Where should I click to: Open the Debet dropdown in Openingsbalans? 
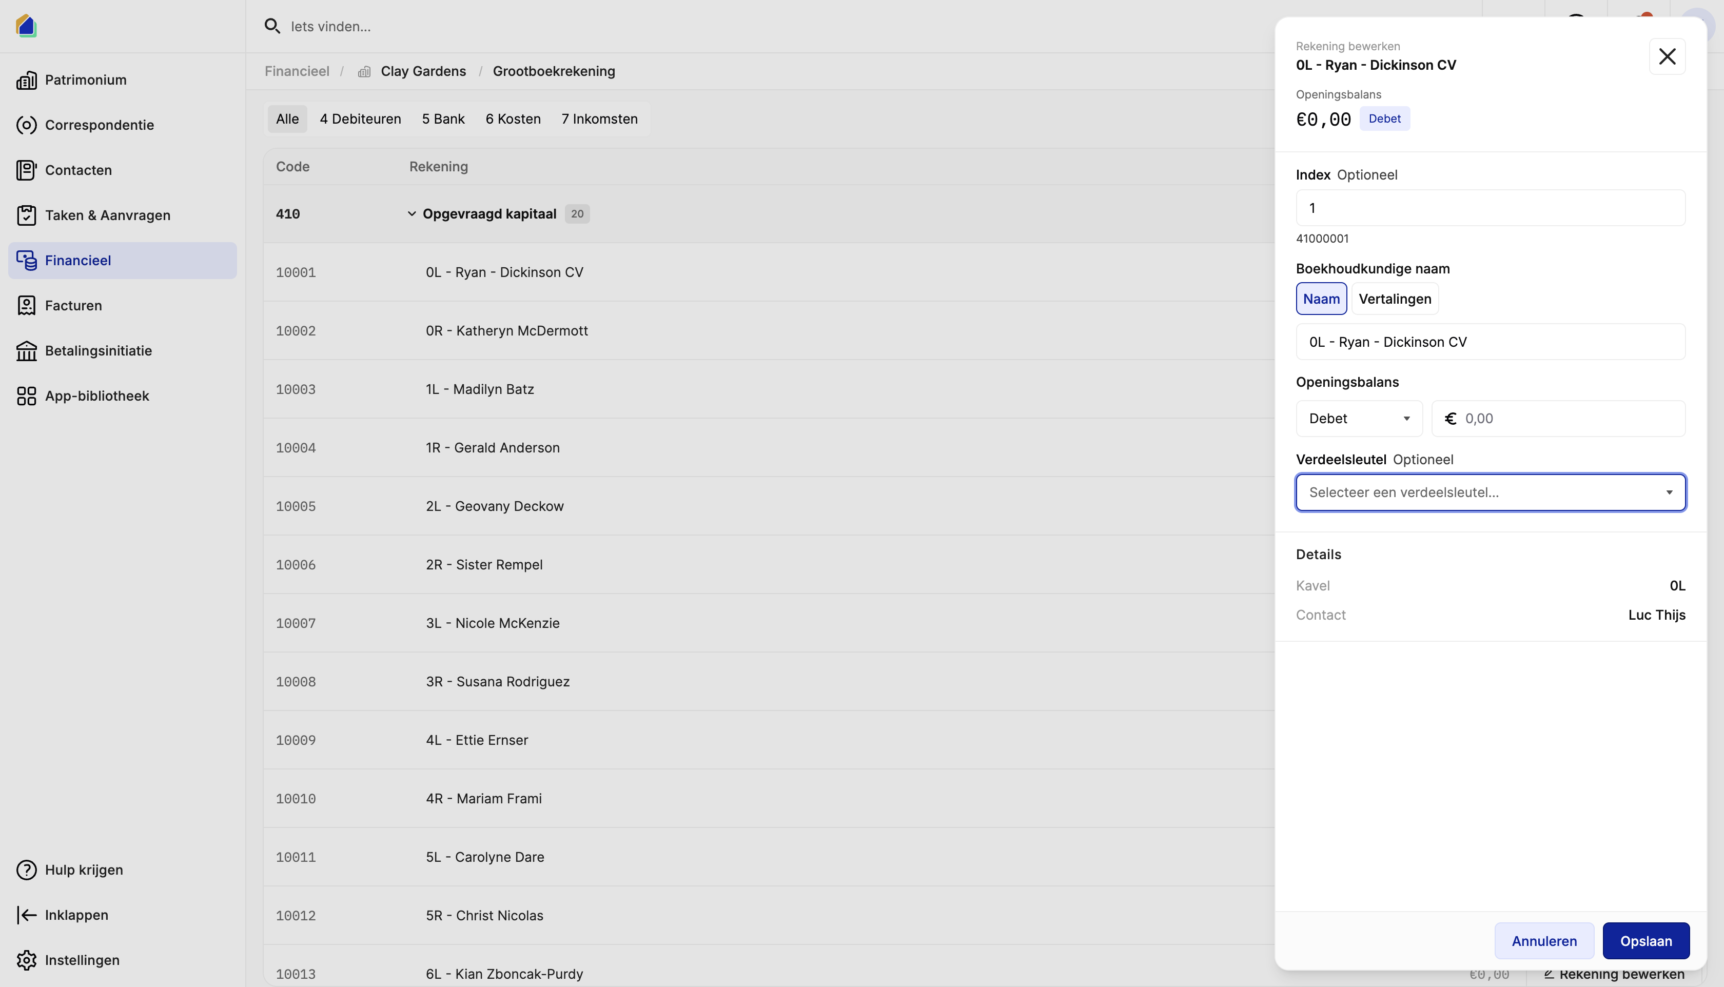[1359, 419]
